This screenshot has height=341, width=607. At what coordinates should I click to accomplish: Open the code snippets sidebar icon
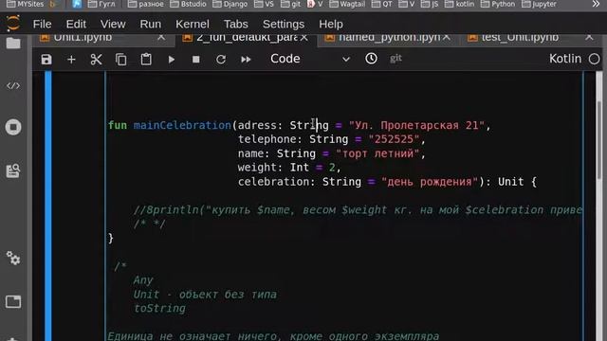13,85
